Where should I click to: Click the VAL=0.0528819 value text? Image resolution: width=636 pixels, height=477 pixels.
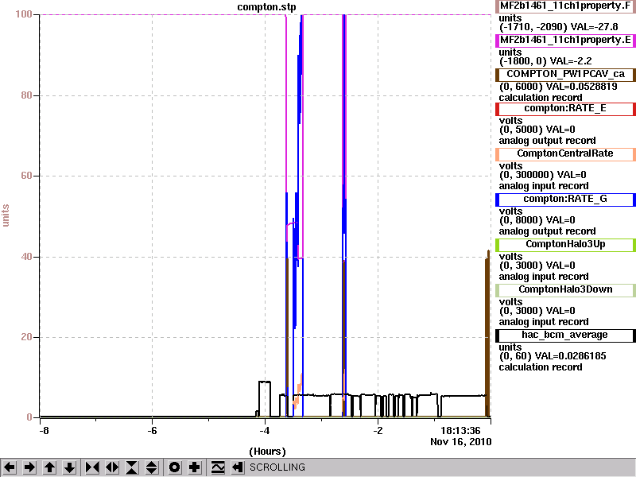(x=582, y=87)
